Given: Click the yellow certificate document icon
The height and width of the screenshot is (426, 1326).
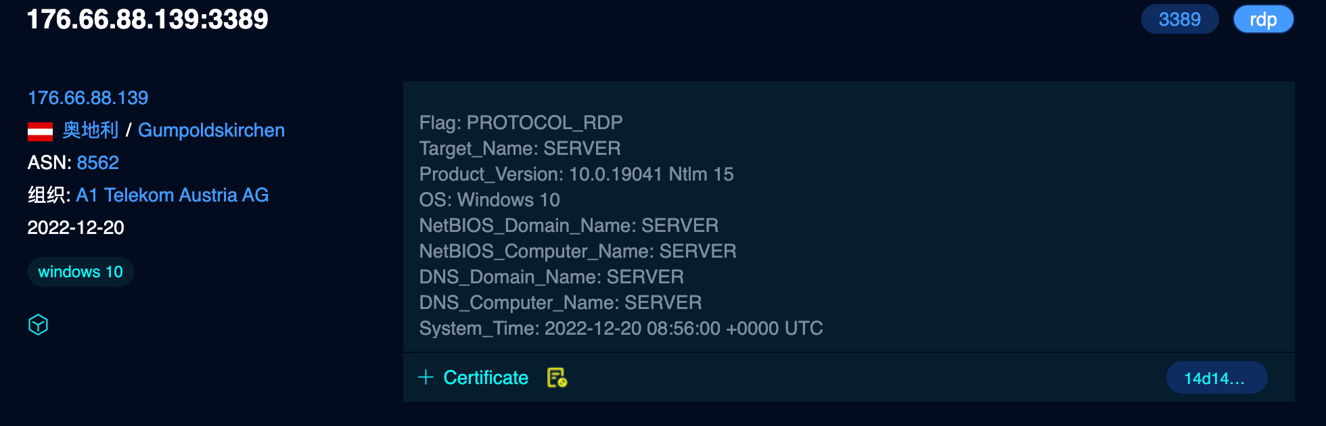Looking at the screenshot, I should click(x=557, y=377).
